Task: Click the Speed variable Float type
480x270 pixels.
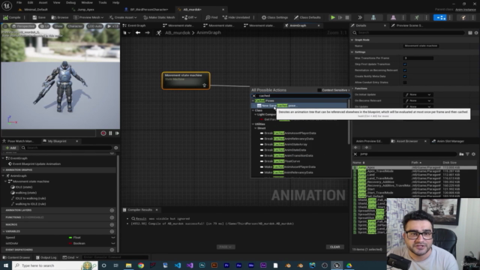Action: (x=75, y=238)
